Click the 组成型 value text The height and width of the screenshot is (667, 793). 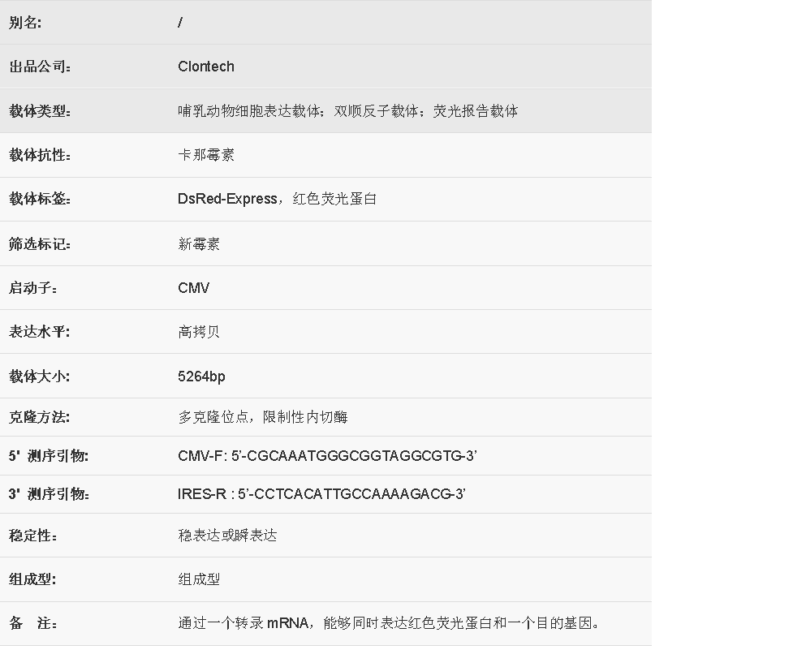pos(199,579)
